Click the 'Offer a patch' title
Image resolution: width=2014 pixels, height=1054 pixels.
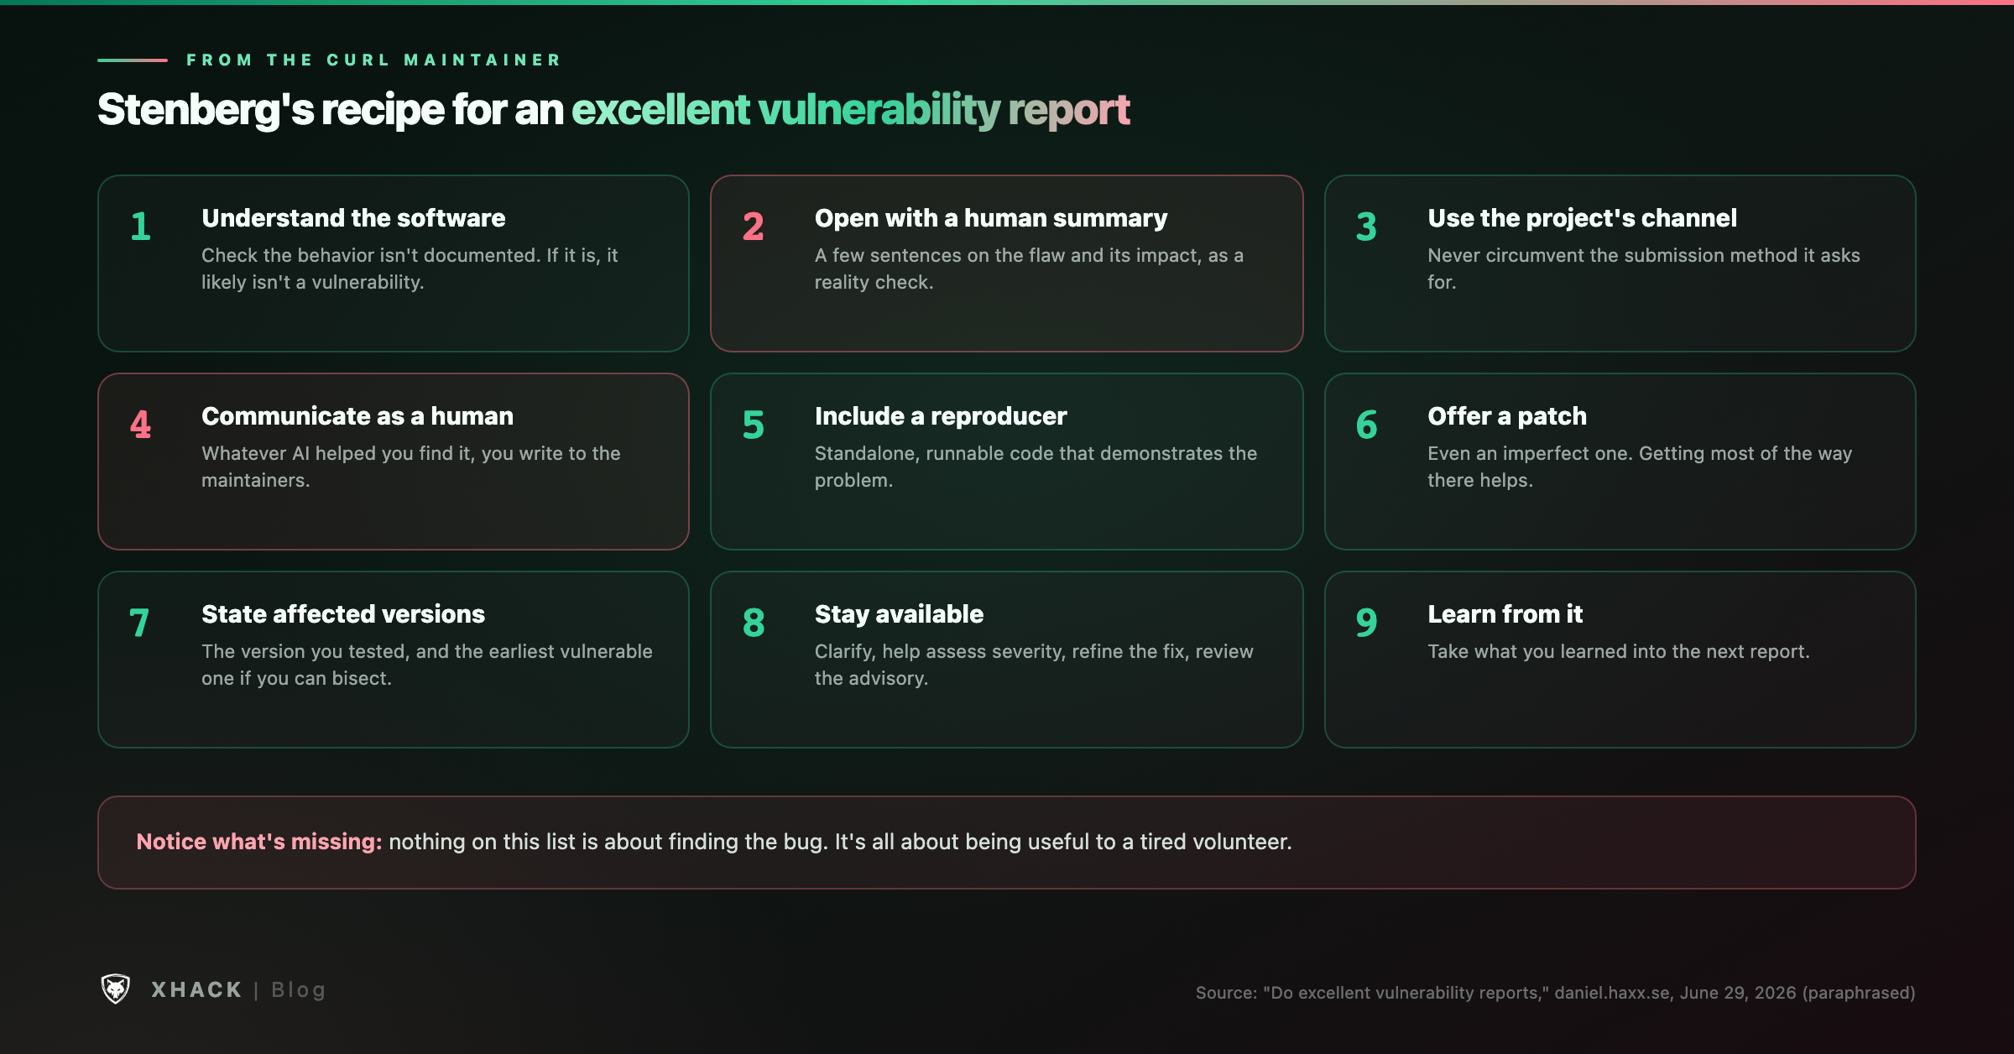coord(1507,416)
